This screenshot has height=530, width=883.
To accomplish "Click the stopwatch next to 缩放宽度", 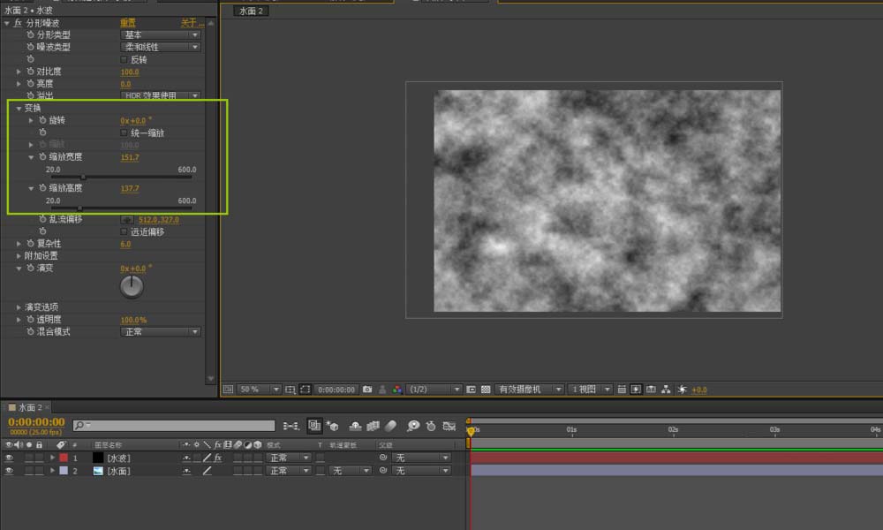I will coord(42,156).
